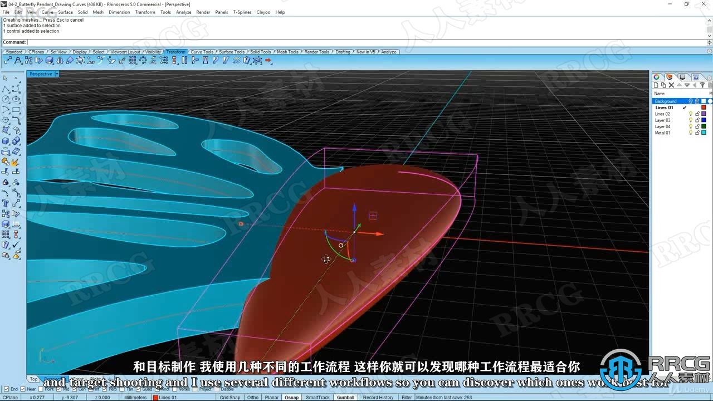The image size is (713, 401).
Task: Open the File menu
Action: (x=6, y=12)
